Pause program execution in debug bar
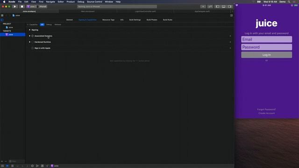This screenshot has width=299, height=168. tap(13, 166)
